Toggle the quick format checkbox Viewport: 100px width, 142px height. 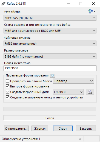pyautogui.click(x=7, y=86)
